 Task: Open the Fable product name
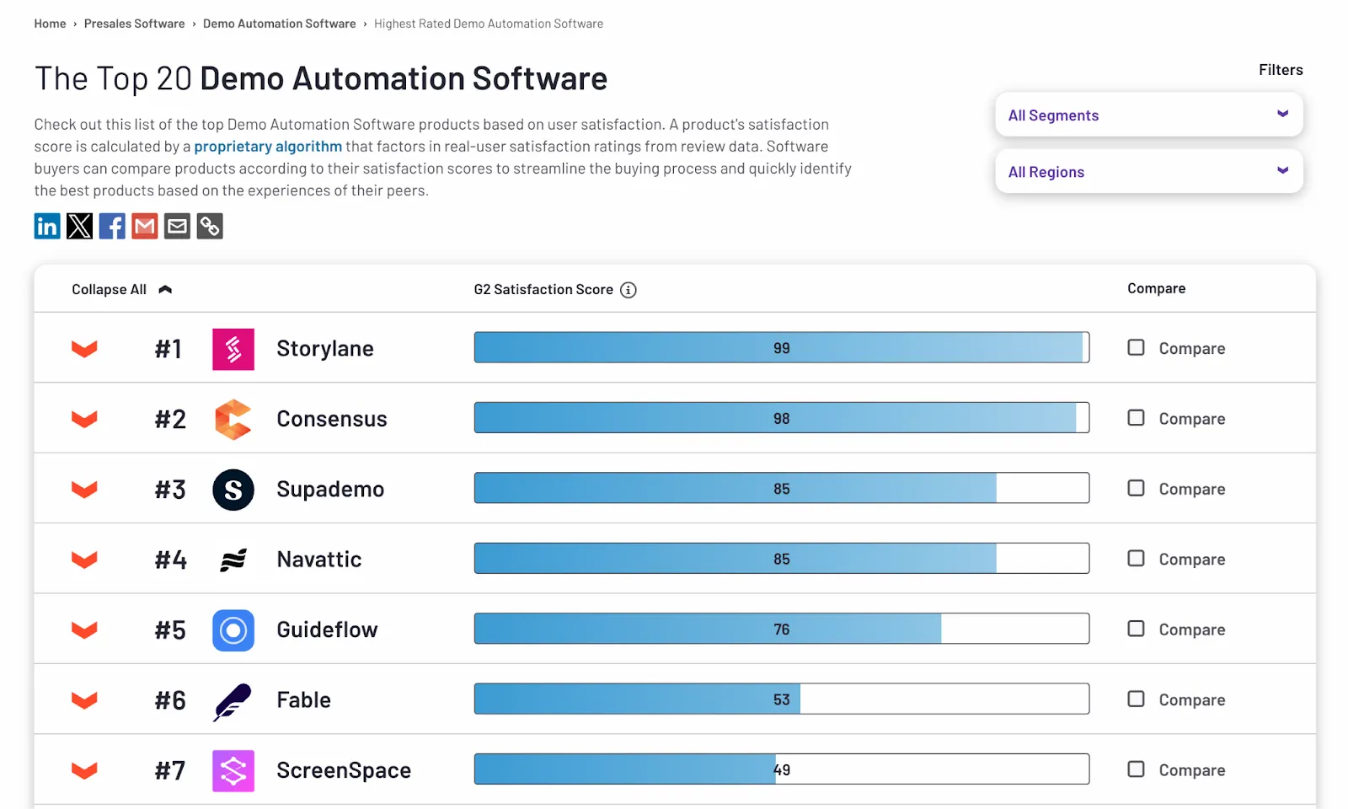(303, 700)
